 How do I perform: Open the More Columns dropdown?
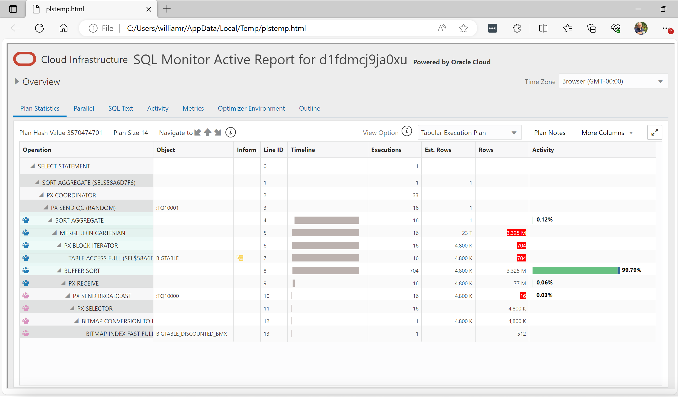click(x=607, y=133)
